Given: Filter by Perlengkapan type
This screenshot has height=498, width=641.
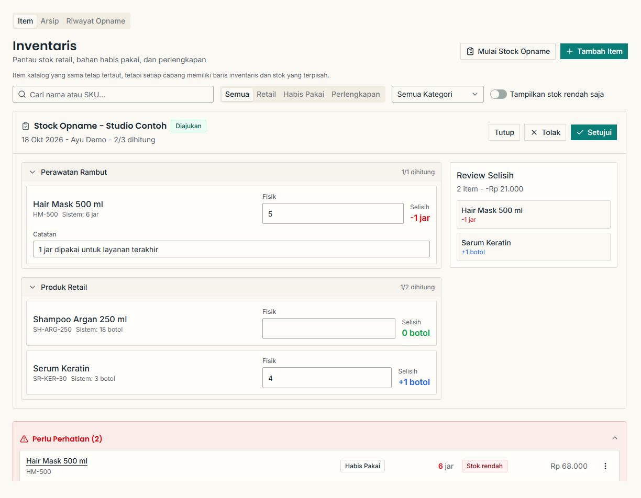Looking at the screenshot, I should tap(356, 94).
